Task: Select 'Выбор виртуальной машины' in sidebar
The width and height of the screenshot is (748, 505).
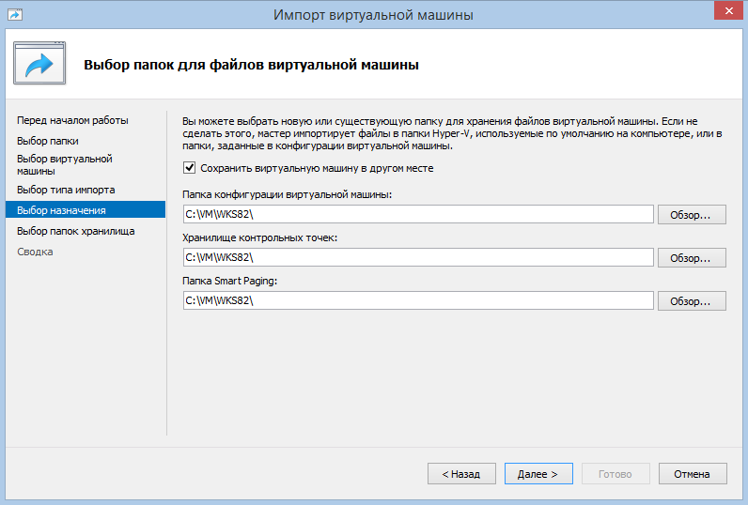Action: [x=64, y=165]
